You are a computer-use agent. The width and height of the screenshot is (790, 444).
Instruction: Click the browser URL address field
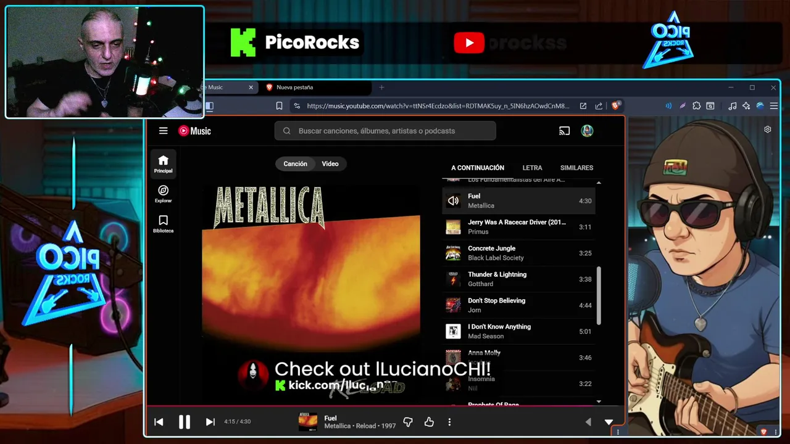coord(438,106)
